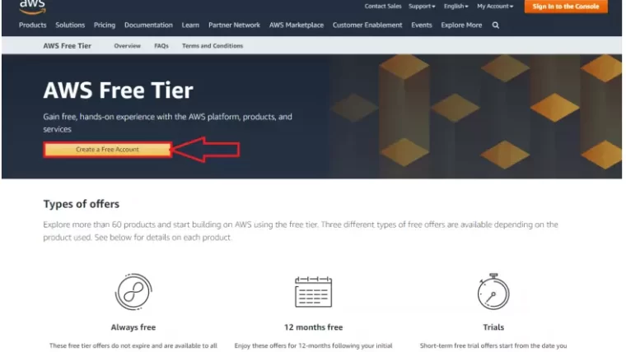Expand the My Account dropdown
This screenshot has width=626, height=352.
495,7
